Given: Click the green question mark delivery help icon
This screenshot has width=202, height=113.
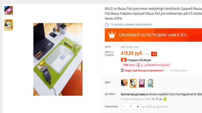Looking at the screenshot, I should click(165, 99).
